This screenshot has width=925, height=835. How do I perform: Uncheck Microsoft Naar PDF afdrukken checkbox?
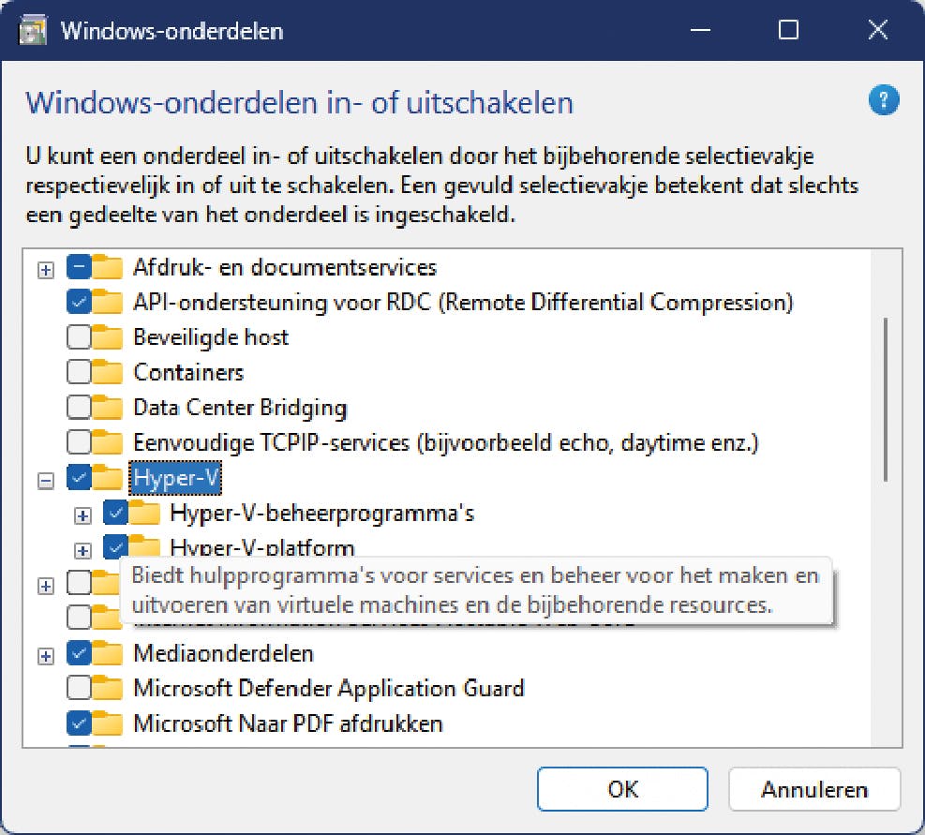79,723
